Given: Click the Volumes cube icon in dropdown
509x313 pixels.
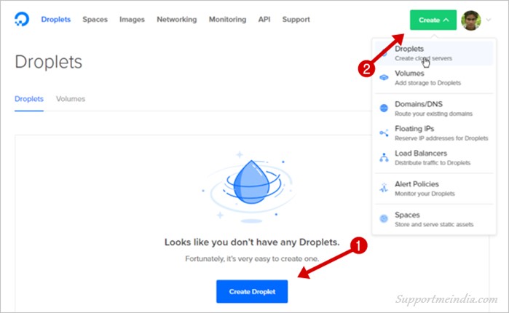Looking at the screenshot, I should 384,77.
